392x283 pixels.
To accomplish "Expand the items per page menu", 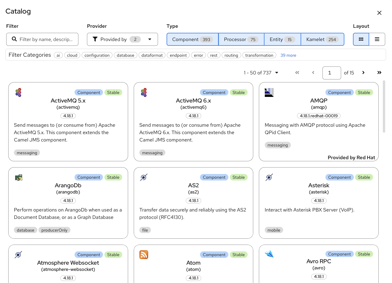I will click(x=261, y=73).
